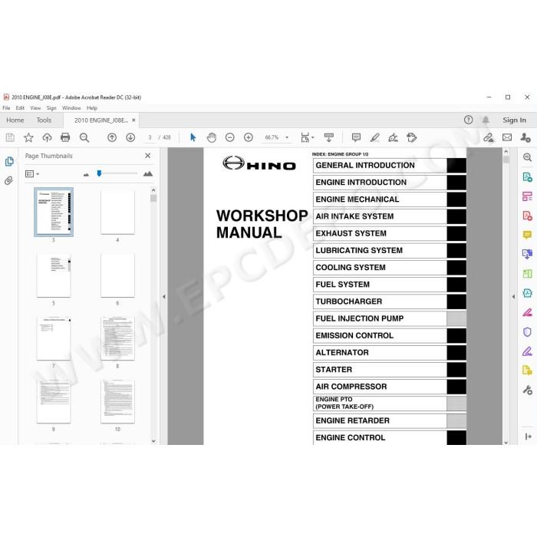
Task: Print the document with the printer icon
Action: [x=65, y=137]
